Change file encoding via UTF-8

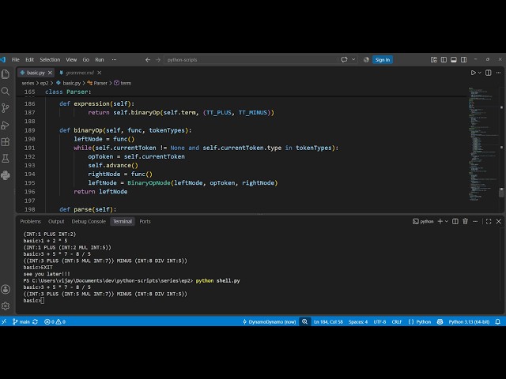pyautogui.click(x=379, y=321)
